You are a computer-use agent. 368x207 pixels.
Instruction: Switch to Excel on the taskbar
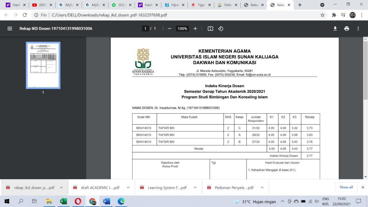[64, 201]
